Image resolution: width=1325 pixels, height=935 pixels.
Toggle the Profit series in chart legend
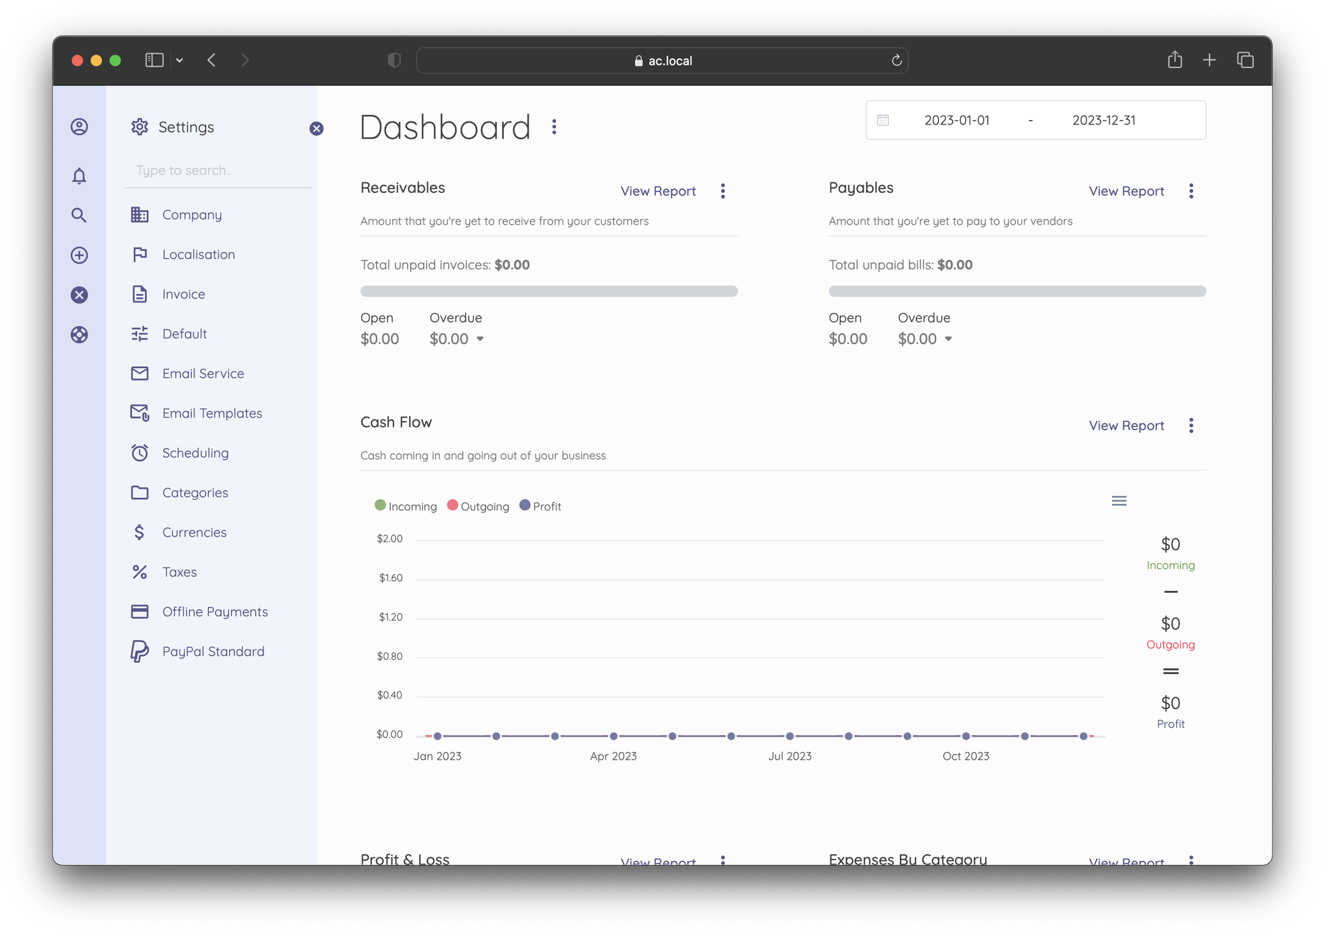540,506
